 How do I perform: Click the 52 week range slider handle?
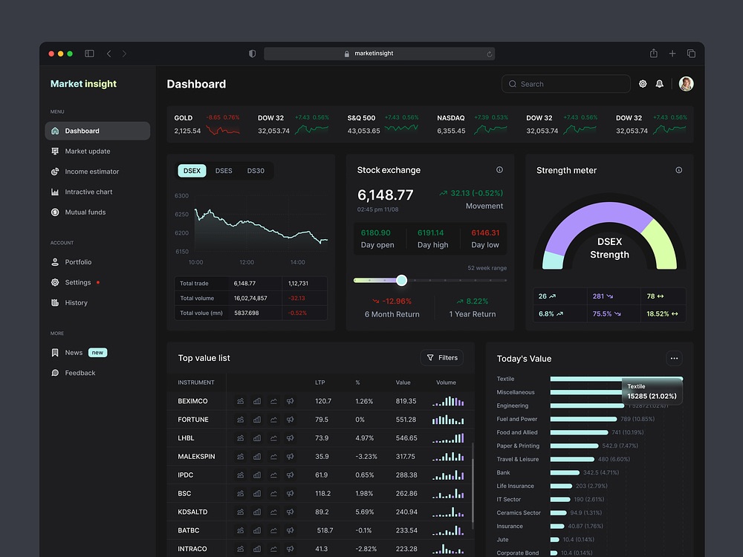401,281
